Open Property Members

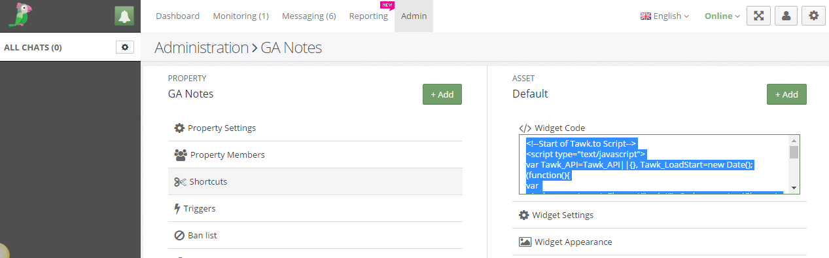[x=315, y=155]
